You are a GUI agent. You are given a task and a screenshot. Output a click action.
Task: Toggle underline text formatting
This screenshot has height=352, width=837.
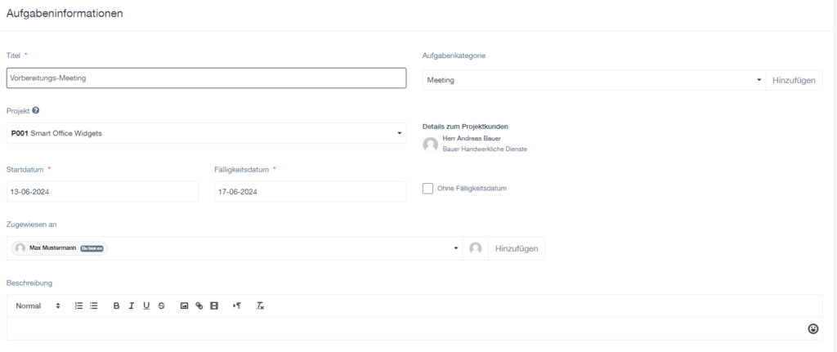146,305
